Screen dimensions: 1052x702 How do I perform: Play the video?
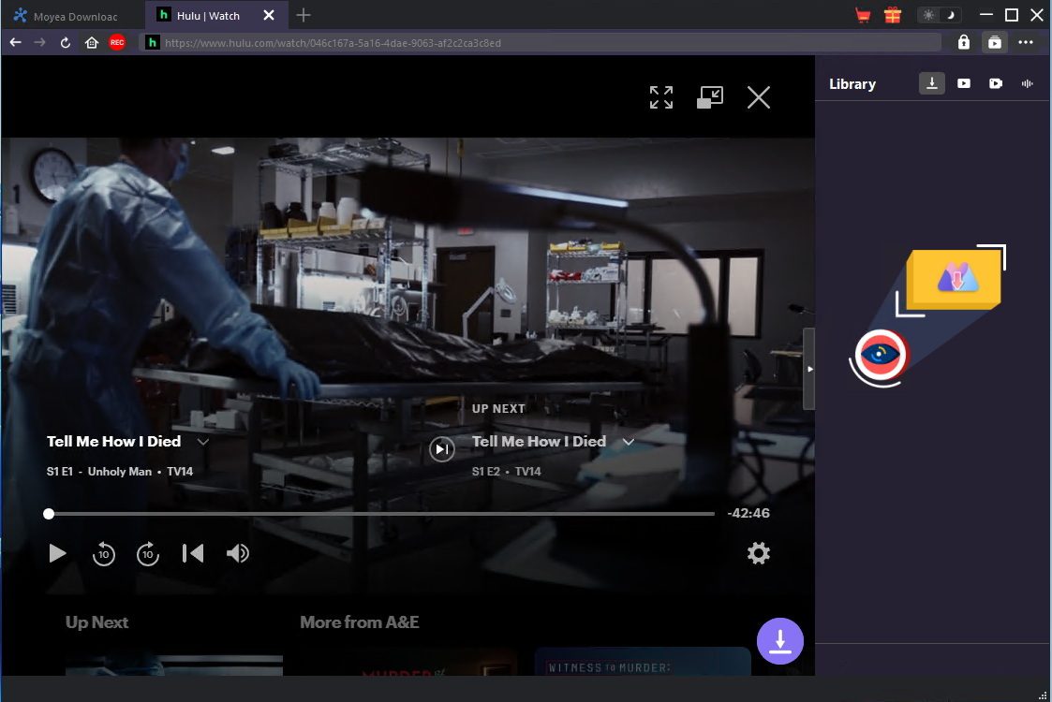point(57,553)
